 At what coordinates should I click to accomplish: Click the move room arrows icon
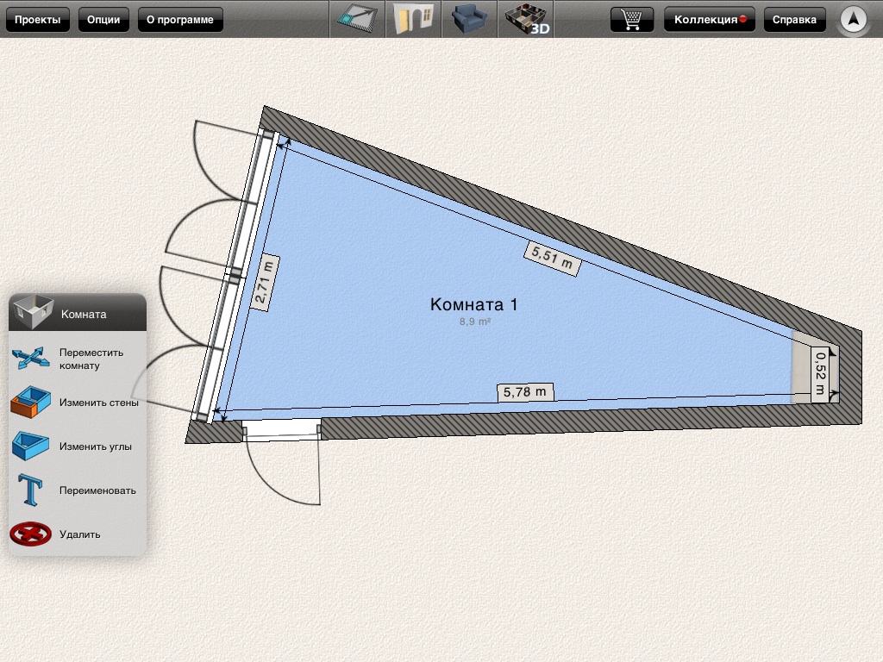coord(32,359)
